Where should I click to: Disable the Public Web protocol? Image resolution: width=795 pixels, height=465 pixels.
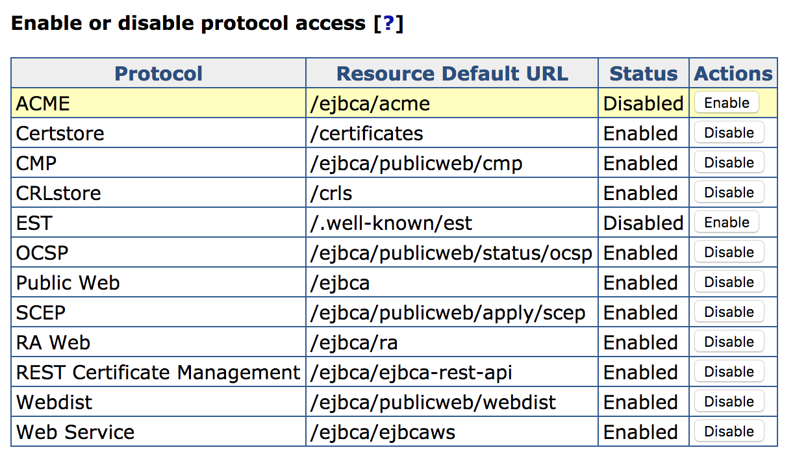(x=729, y=283)
